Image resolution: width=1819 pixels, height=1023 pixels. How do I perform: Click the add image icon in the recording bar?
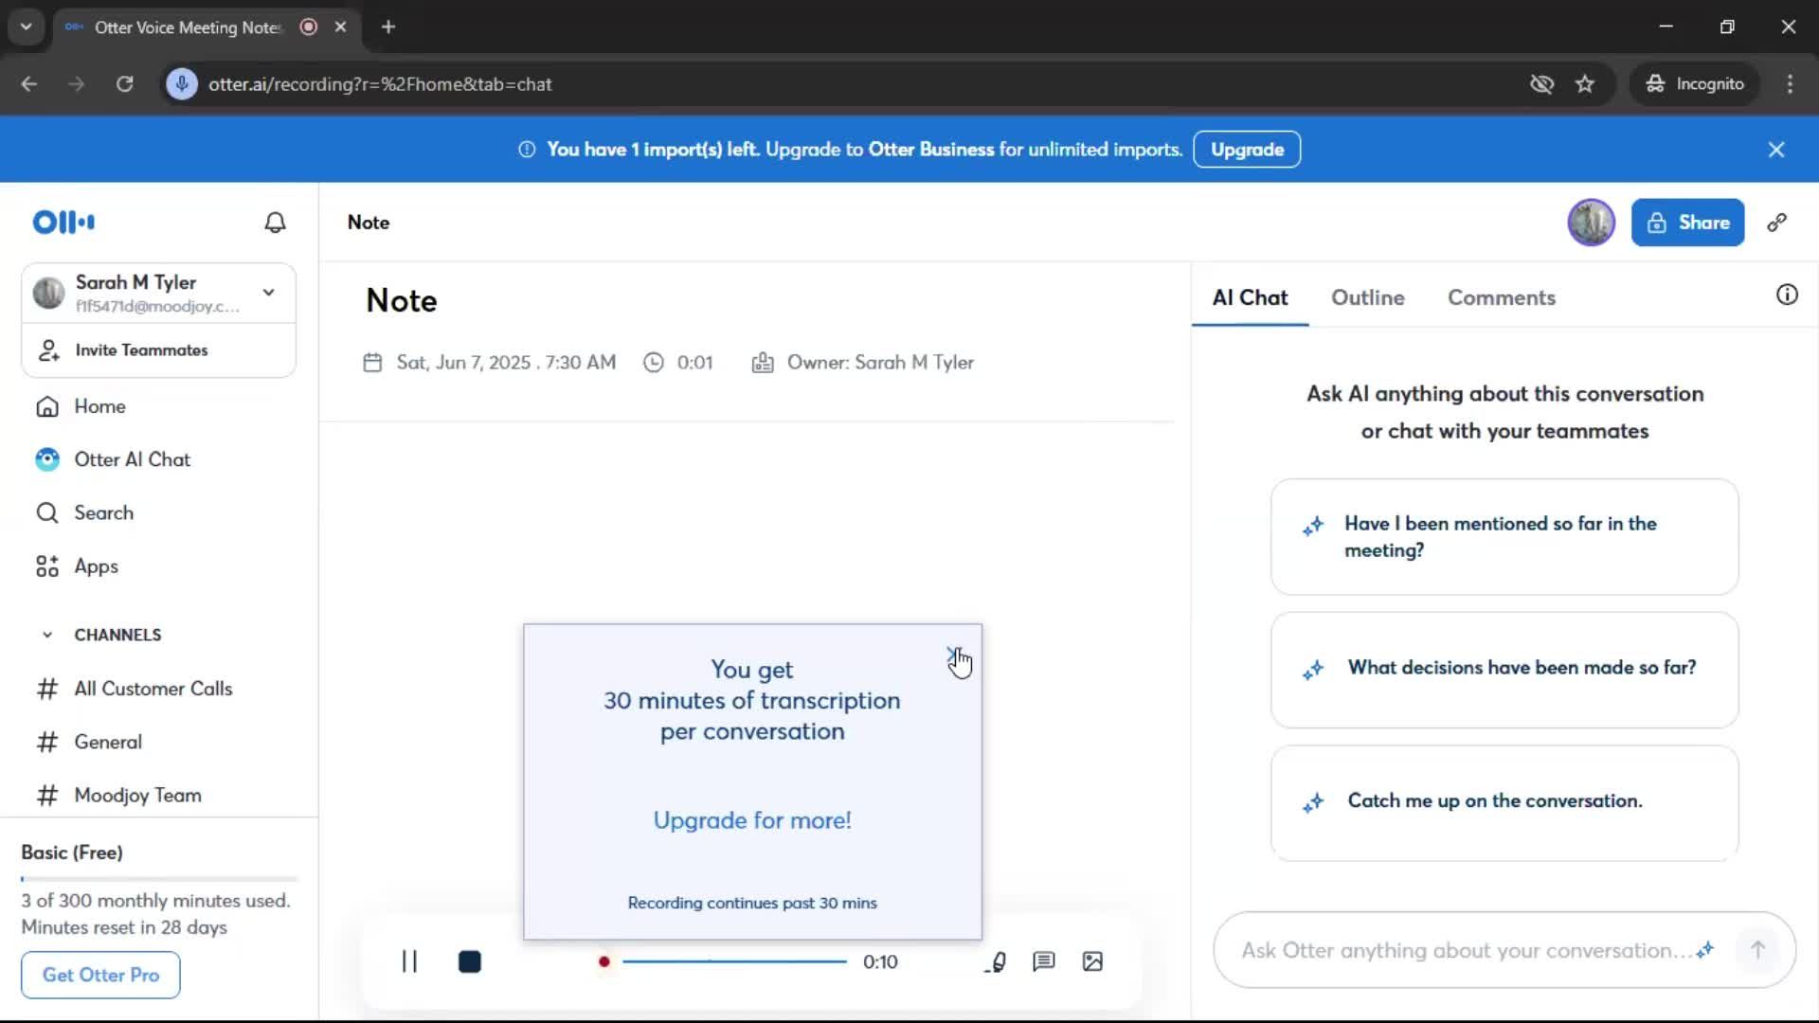(x=1092, y=961)
